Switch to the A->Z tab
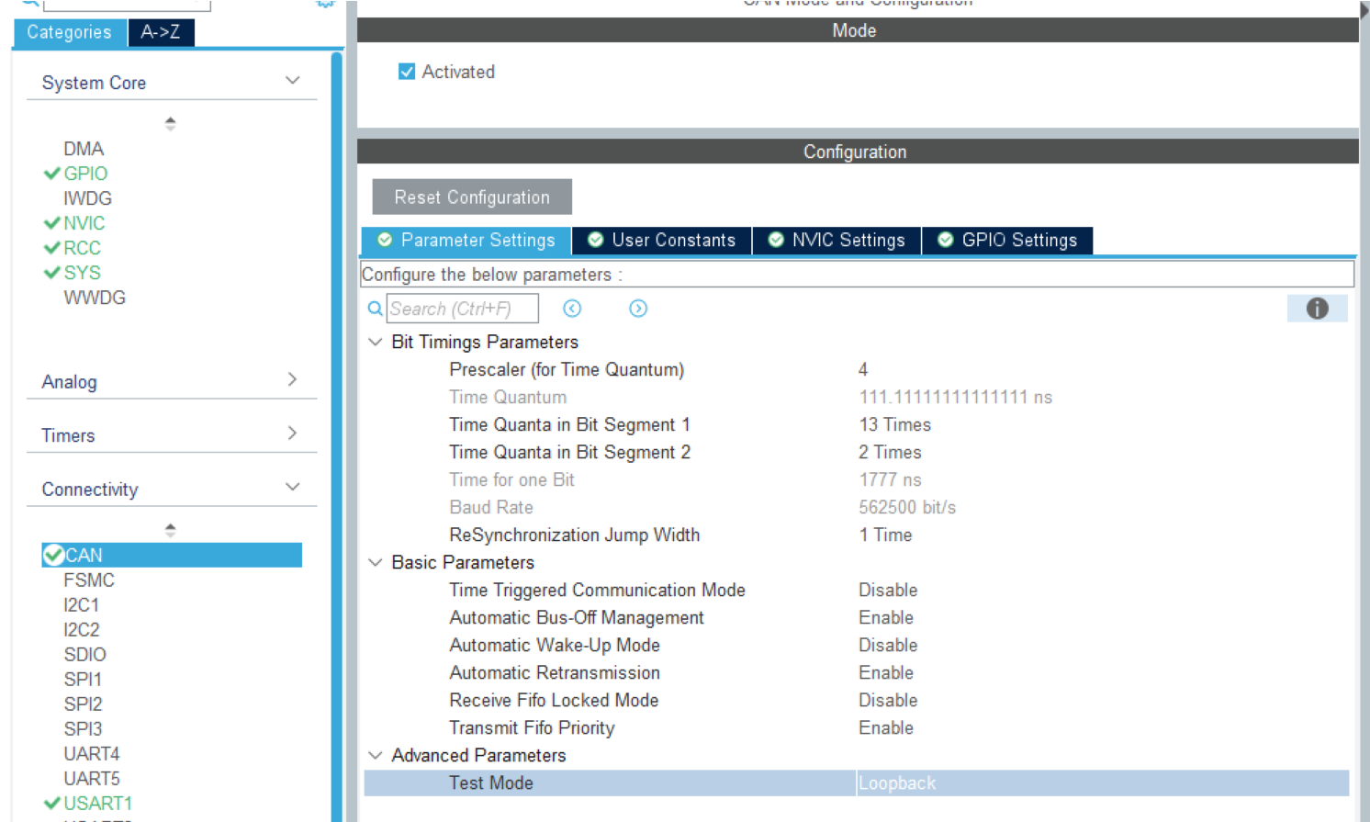This screenshot has width=1370, height=822. click(161, 32)
